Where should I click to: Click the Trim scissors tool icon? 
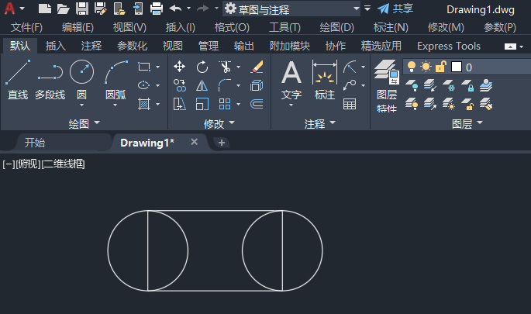click(x=225, y=67)
